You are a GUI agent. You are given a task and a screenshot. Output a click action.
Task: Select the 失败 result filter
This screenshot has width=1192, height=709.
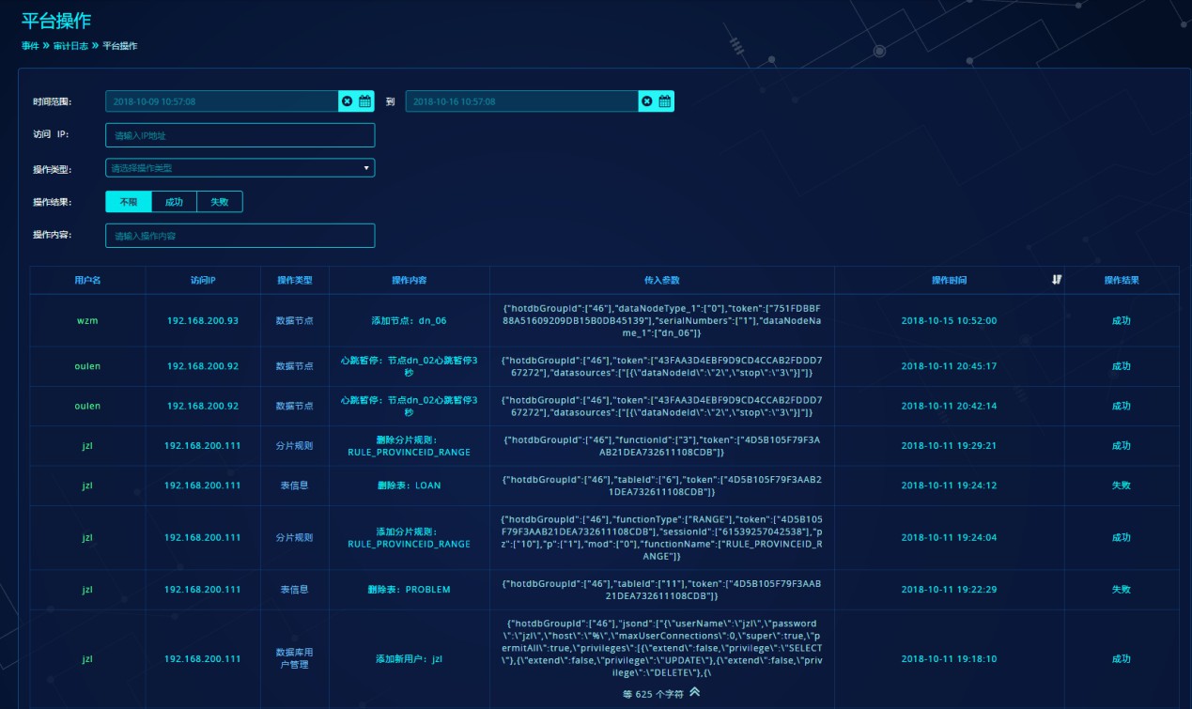point(220,202)
